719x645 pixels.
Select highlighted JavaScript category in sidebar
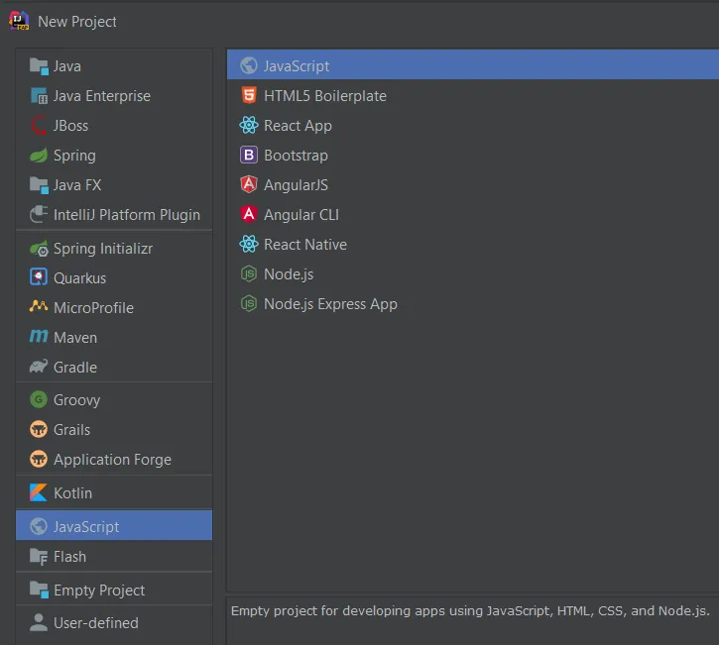click(114, 525)
